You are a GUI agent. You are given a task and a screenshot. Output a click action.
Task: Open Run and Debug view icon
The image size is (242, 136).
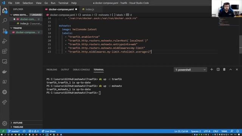[5, 41]
